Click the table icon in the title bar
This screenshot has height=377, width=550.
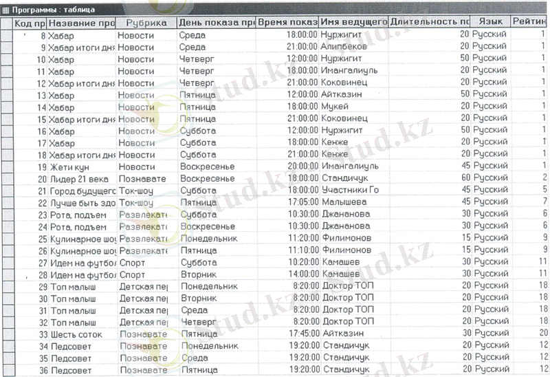(x=5, y=10)
